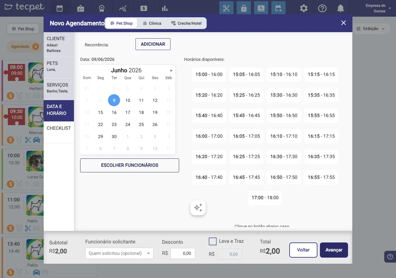Click the Avançar button
Screen dimensions: 396x278
tap(334, 250)
